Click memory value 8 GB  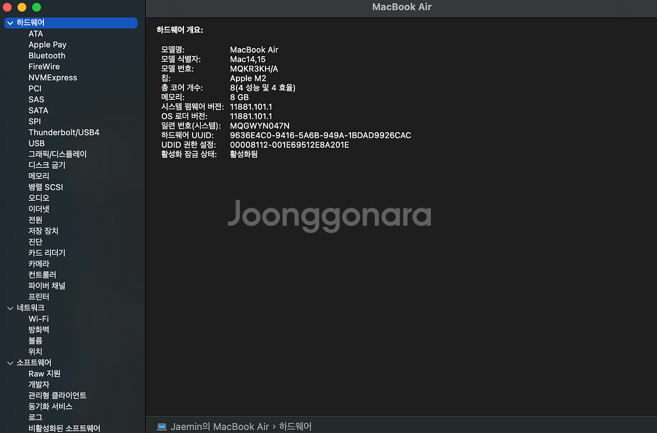pyautogui.click(x=239, y=98)
